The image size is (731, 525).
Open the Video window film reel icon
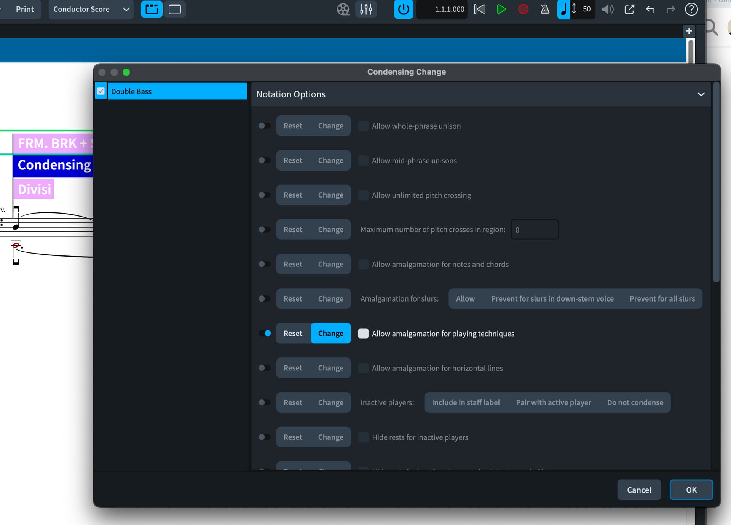343,9
